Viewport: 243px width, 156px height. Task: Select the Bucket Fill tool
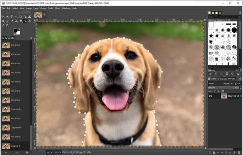tap(3, 21)
